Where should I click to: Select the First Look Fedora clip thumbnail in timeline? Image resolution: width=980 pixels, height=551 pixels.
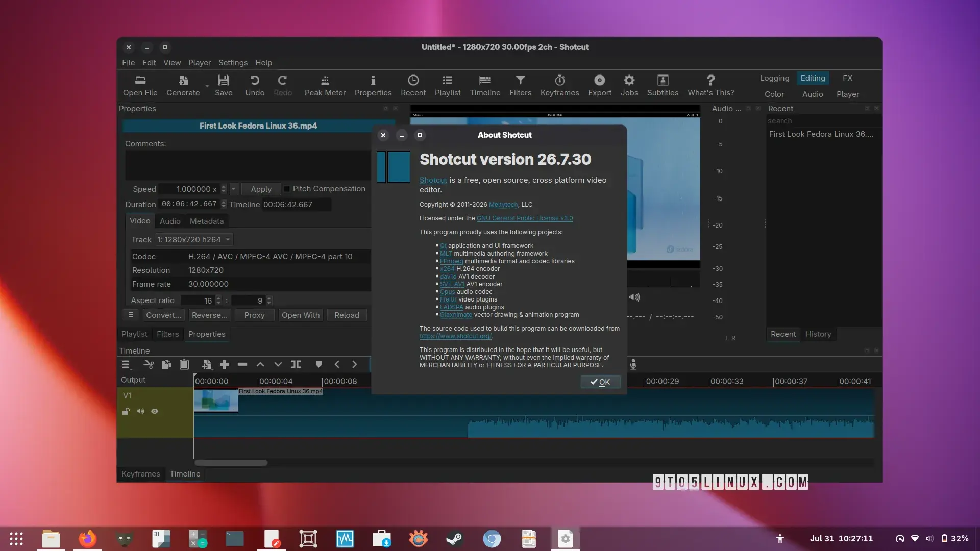point(216,400)
